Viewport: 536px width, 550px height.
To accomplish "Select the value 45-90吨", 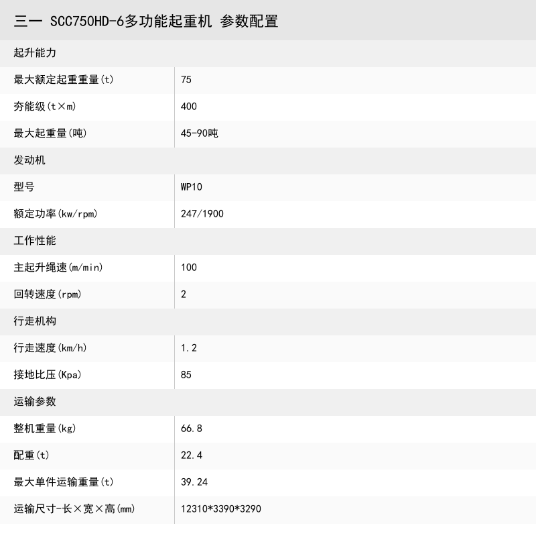I will [200, 133].
